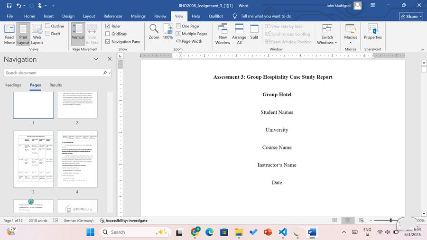Open Ribbon Display Options icon

click(x=373, y=5)
